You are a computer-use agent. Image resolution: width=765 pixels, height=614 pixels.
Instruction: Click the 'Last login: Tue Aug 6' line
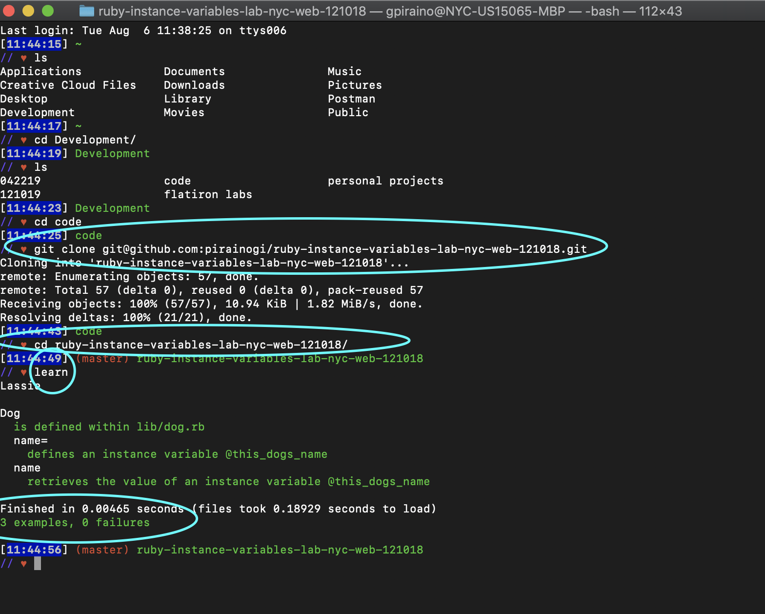tap(143, 30)
